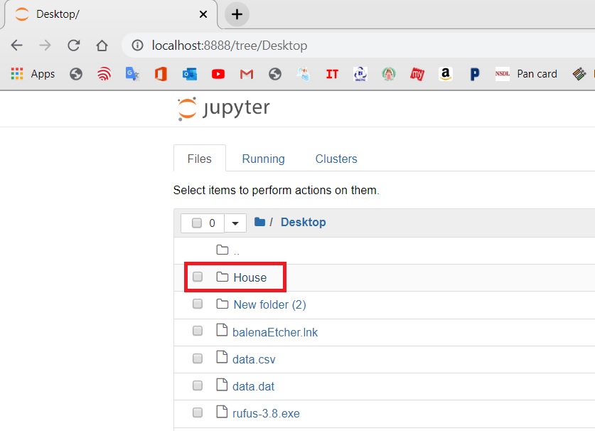Close the Desktop/ browser tab
The height and width of the screenshot is (431, 595).
pyautogui.click(x=203, y=14)
